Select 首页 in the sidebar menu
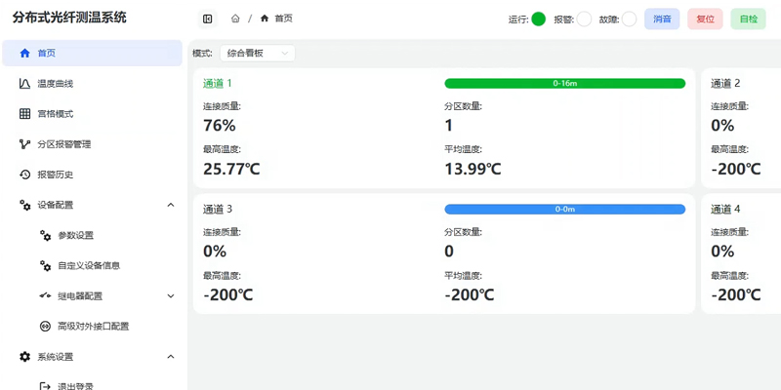Viewport: 781px width, 390px height. tap(92, 54)
